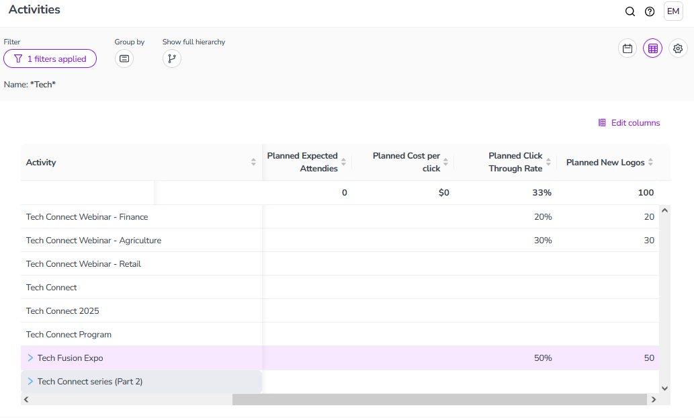Image resolution: width=694 pixels, height=418 pixels.
Task: Click the Group by icon button
Action: tap(124, 59)
